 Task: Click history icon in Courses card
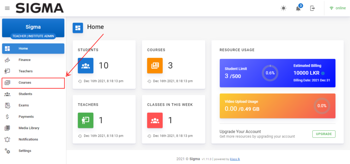[149, 81]
